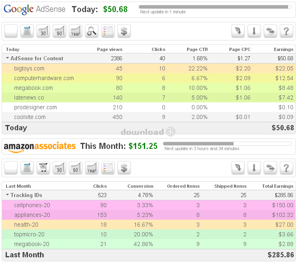Show Amazon Year chart
Image resolution: width=297 pixels, height=263 pixels.
[x=92, y=168]
